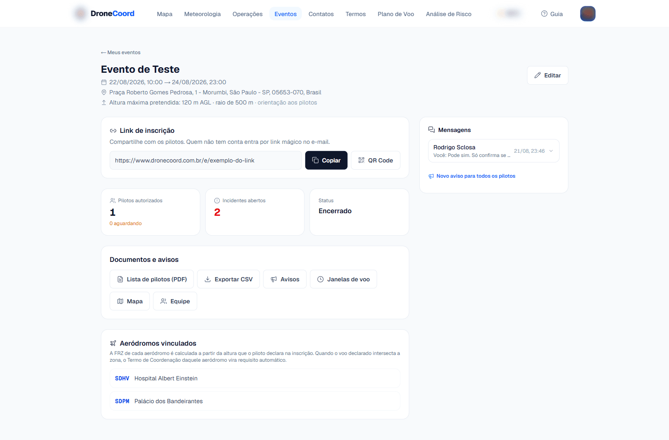Viewport: 669px width, 440px height.
Task: Open the Contatos tab
Action: [x=321, y=14]
